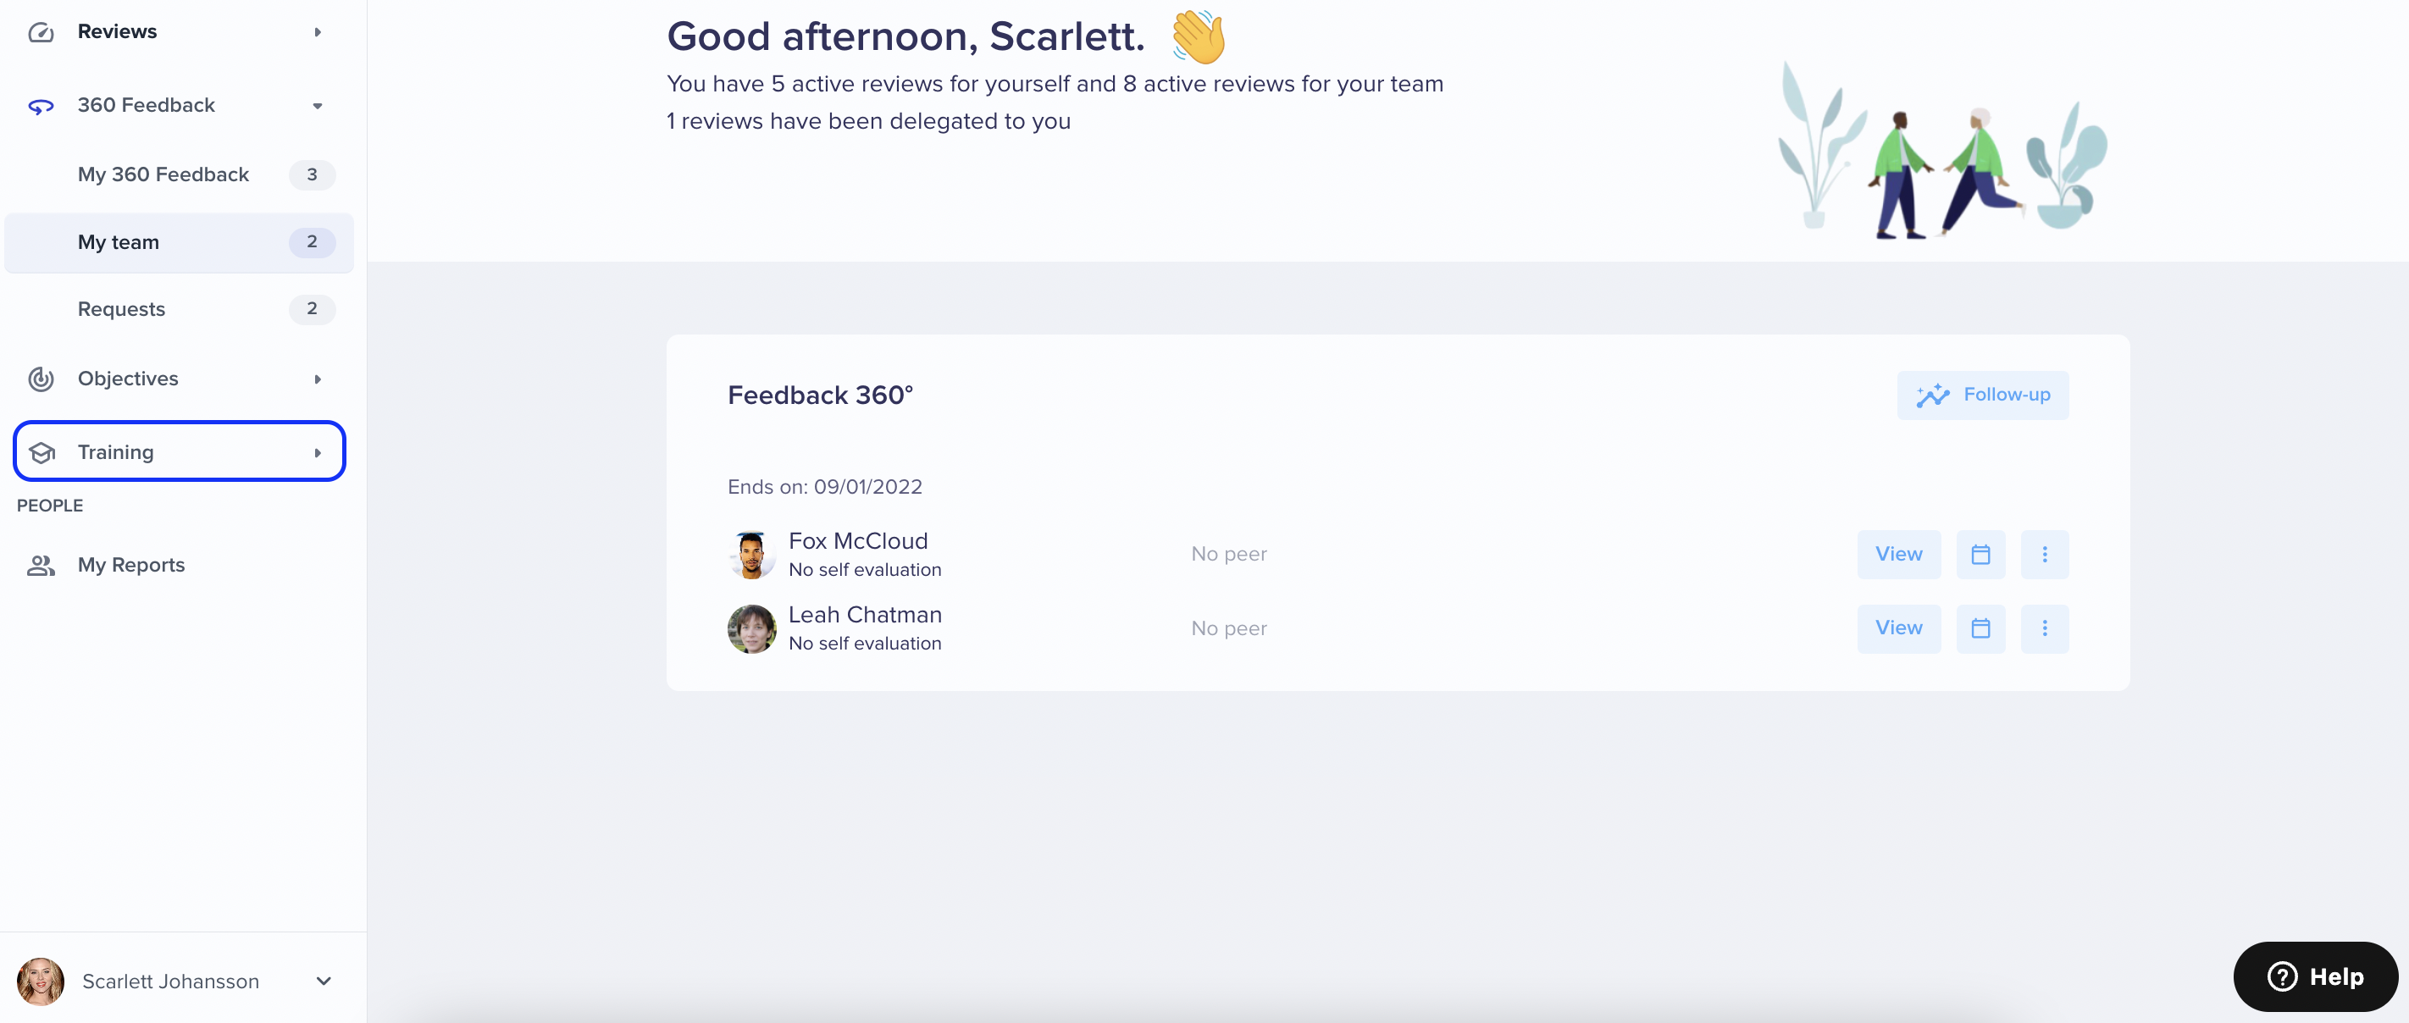Click the My Reports people icon
Image resolution: width=2409 pixels, height=1023 pixels.
[x=40, y=565]
